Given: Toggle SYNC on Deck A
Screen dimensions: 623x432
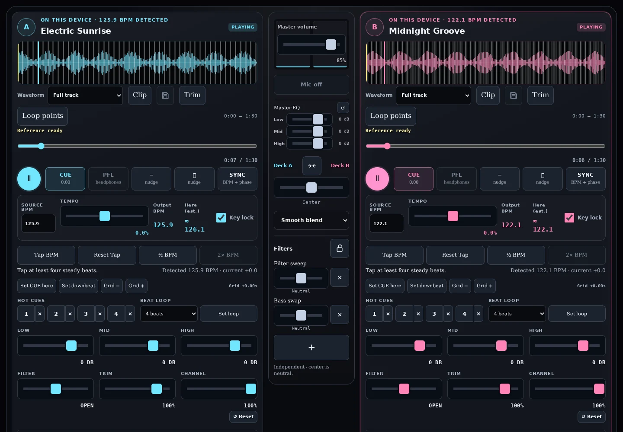Looking at the screenshot, I should pos(237,179).
